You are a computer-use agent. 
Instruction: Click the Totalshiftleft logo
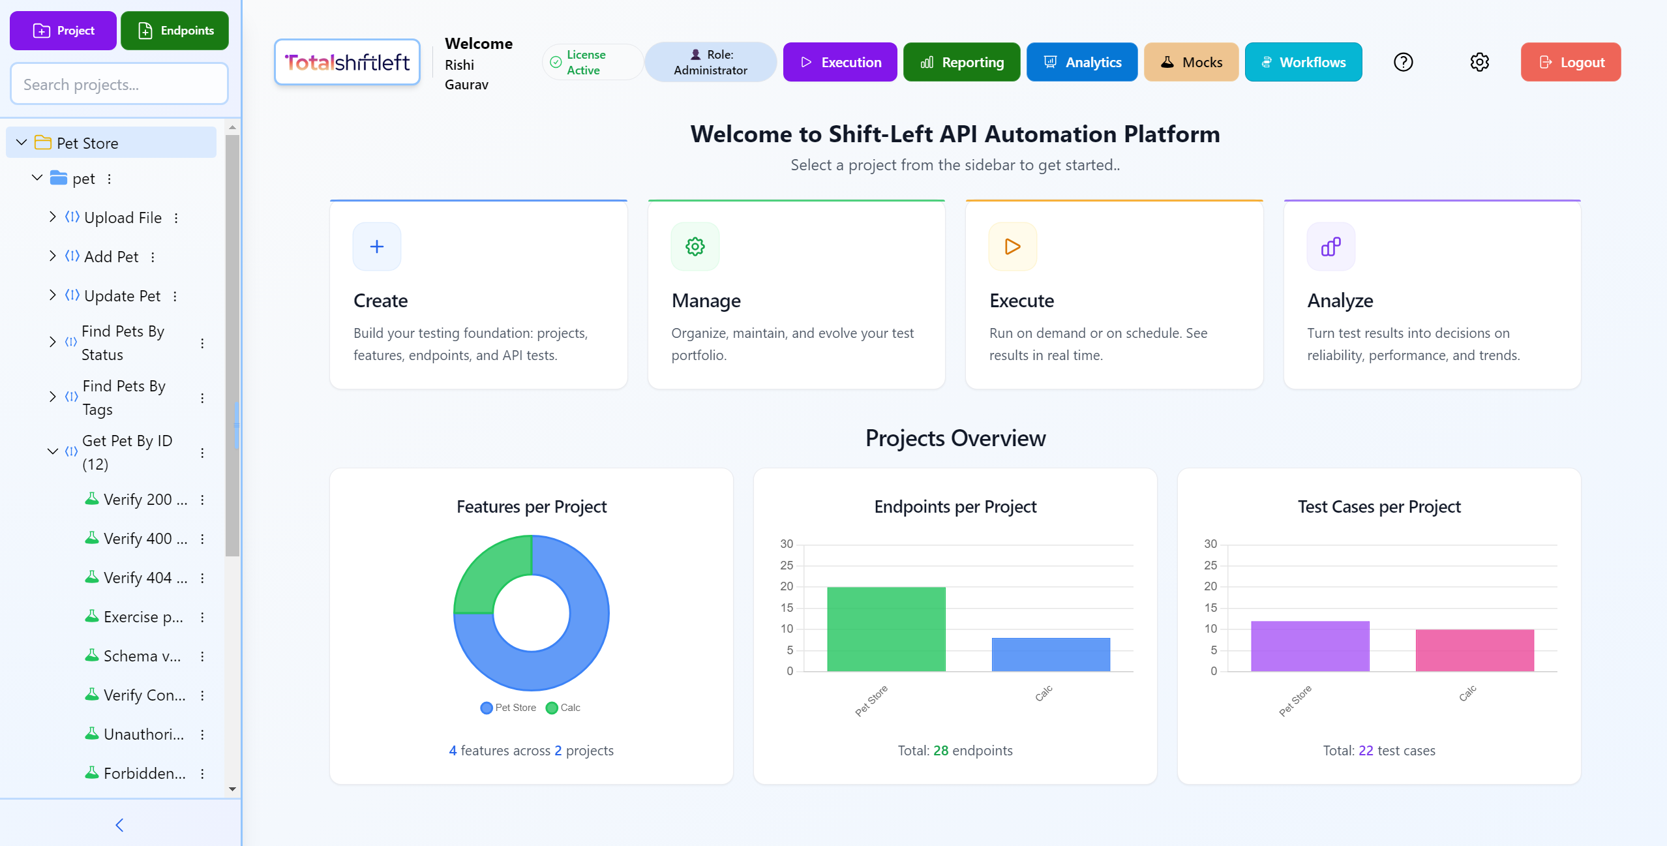point(347,62)
